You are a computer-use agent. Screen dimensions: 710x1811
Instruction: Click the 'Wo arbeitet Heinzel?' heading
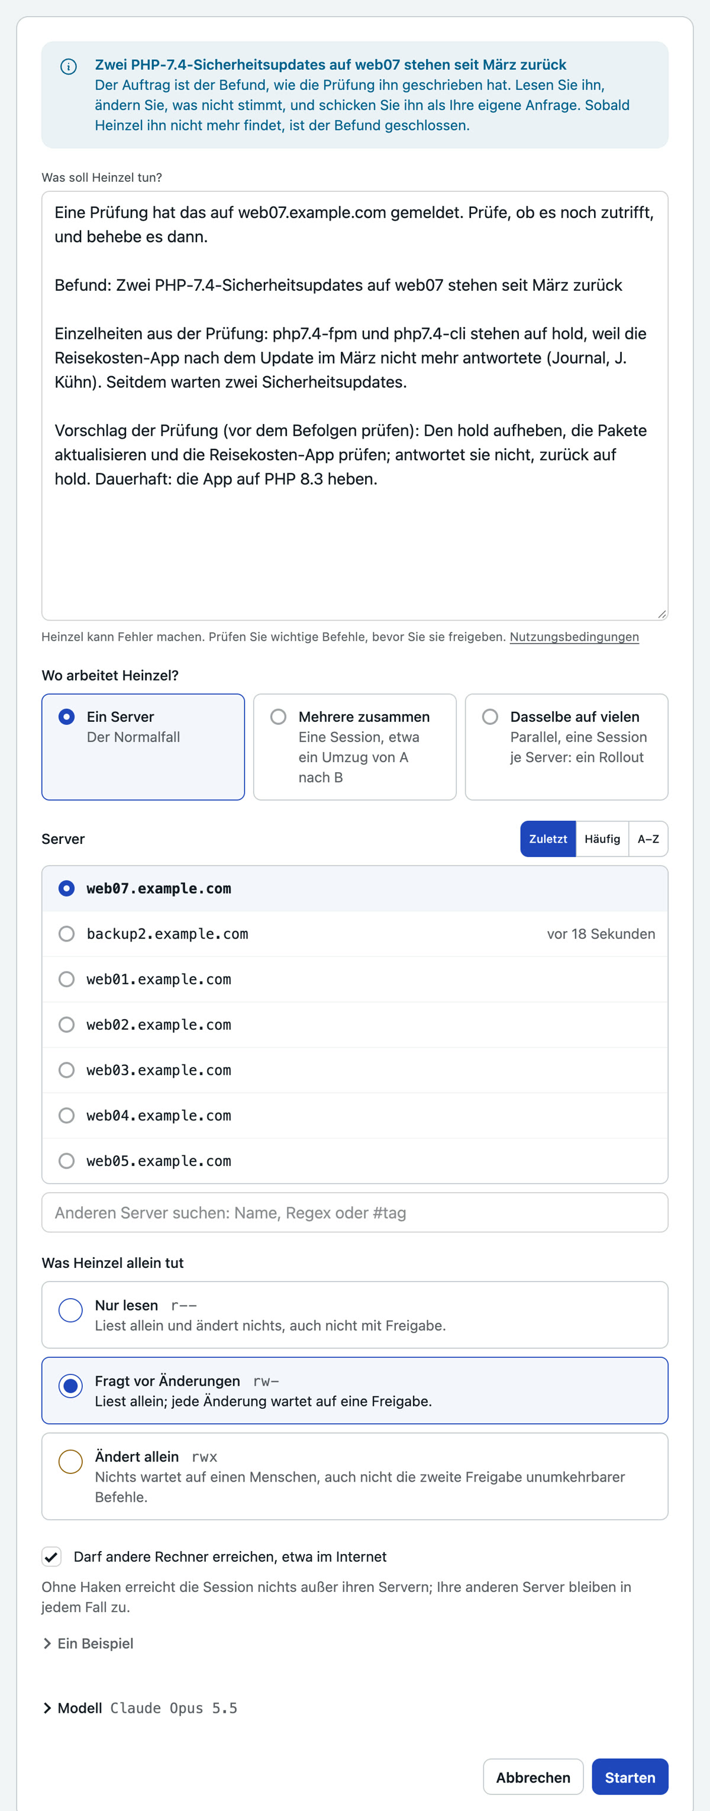pyautogui.click(x=110, y=676)
